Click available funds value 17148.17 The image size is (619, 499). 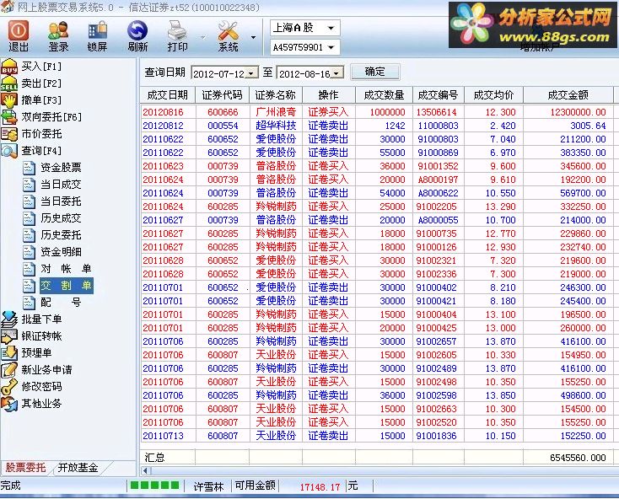click(320, 486)
